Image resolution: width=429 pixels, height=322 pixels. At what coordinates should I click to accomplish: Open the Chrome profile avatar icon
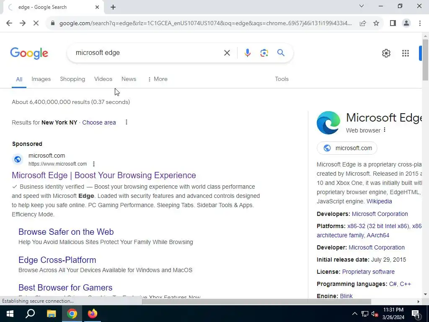406,23
